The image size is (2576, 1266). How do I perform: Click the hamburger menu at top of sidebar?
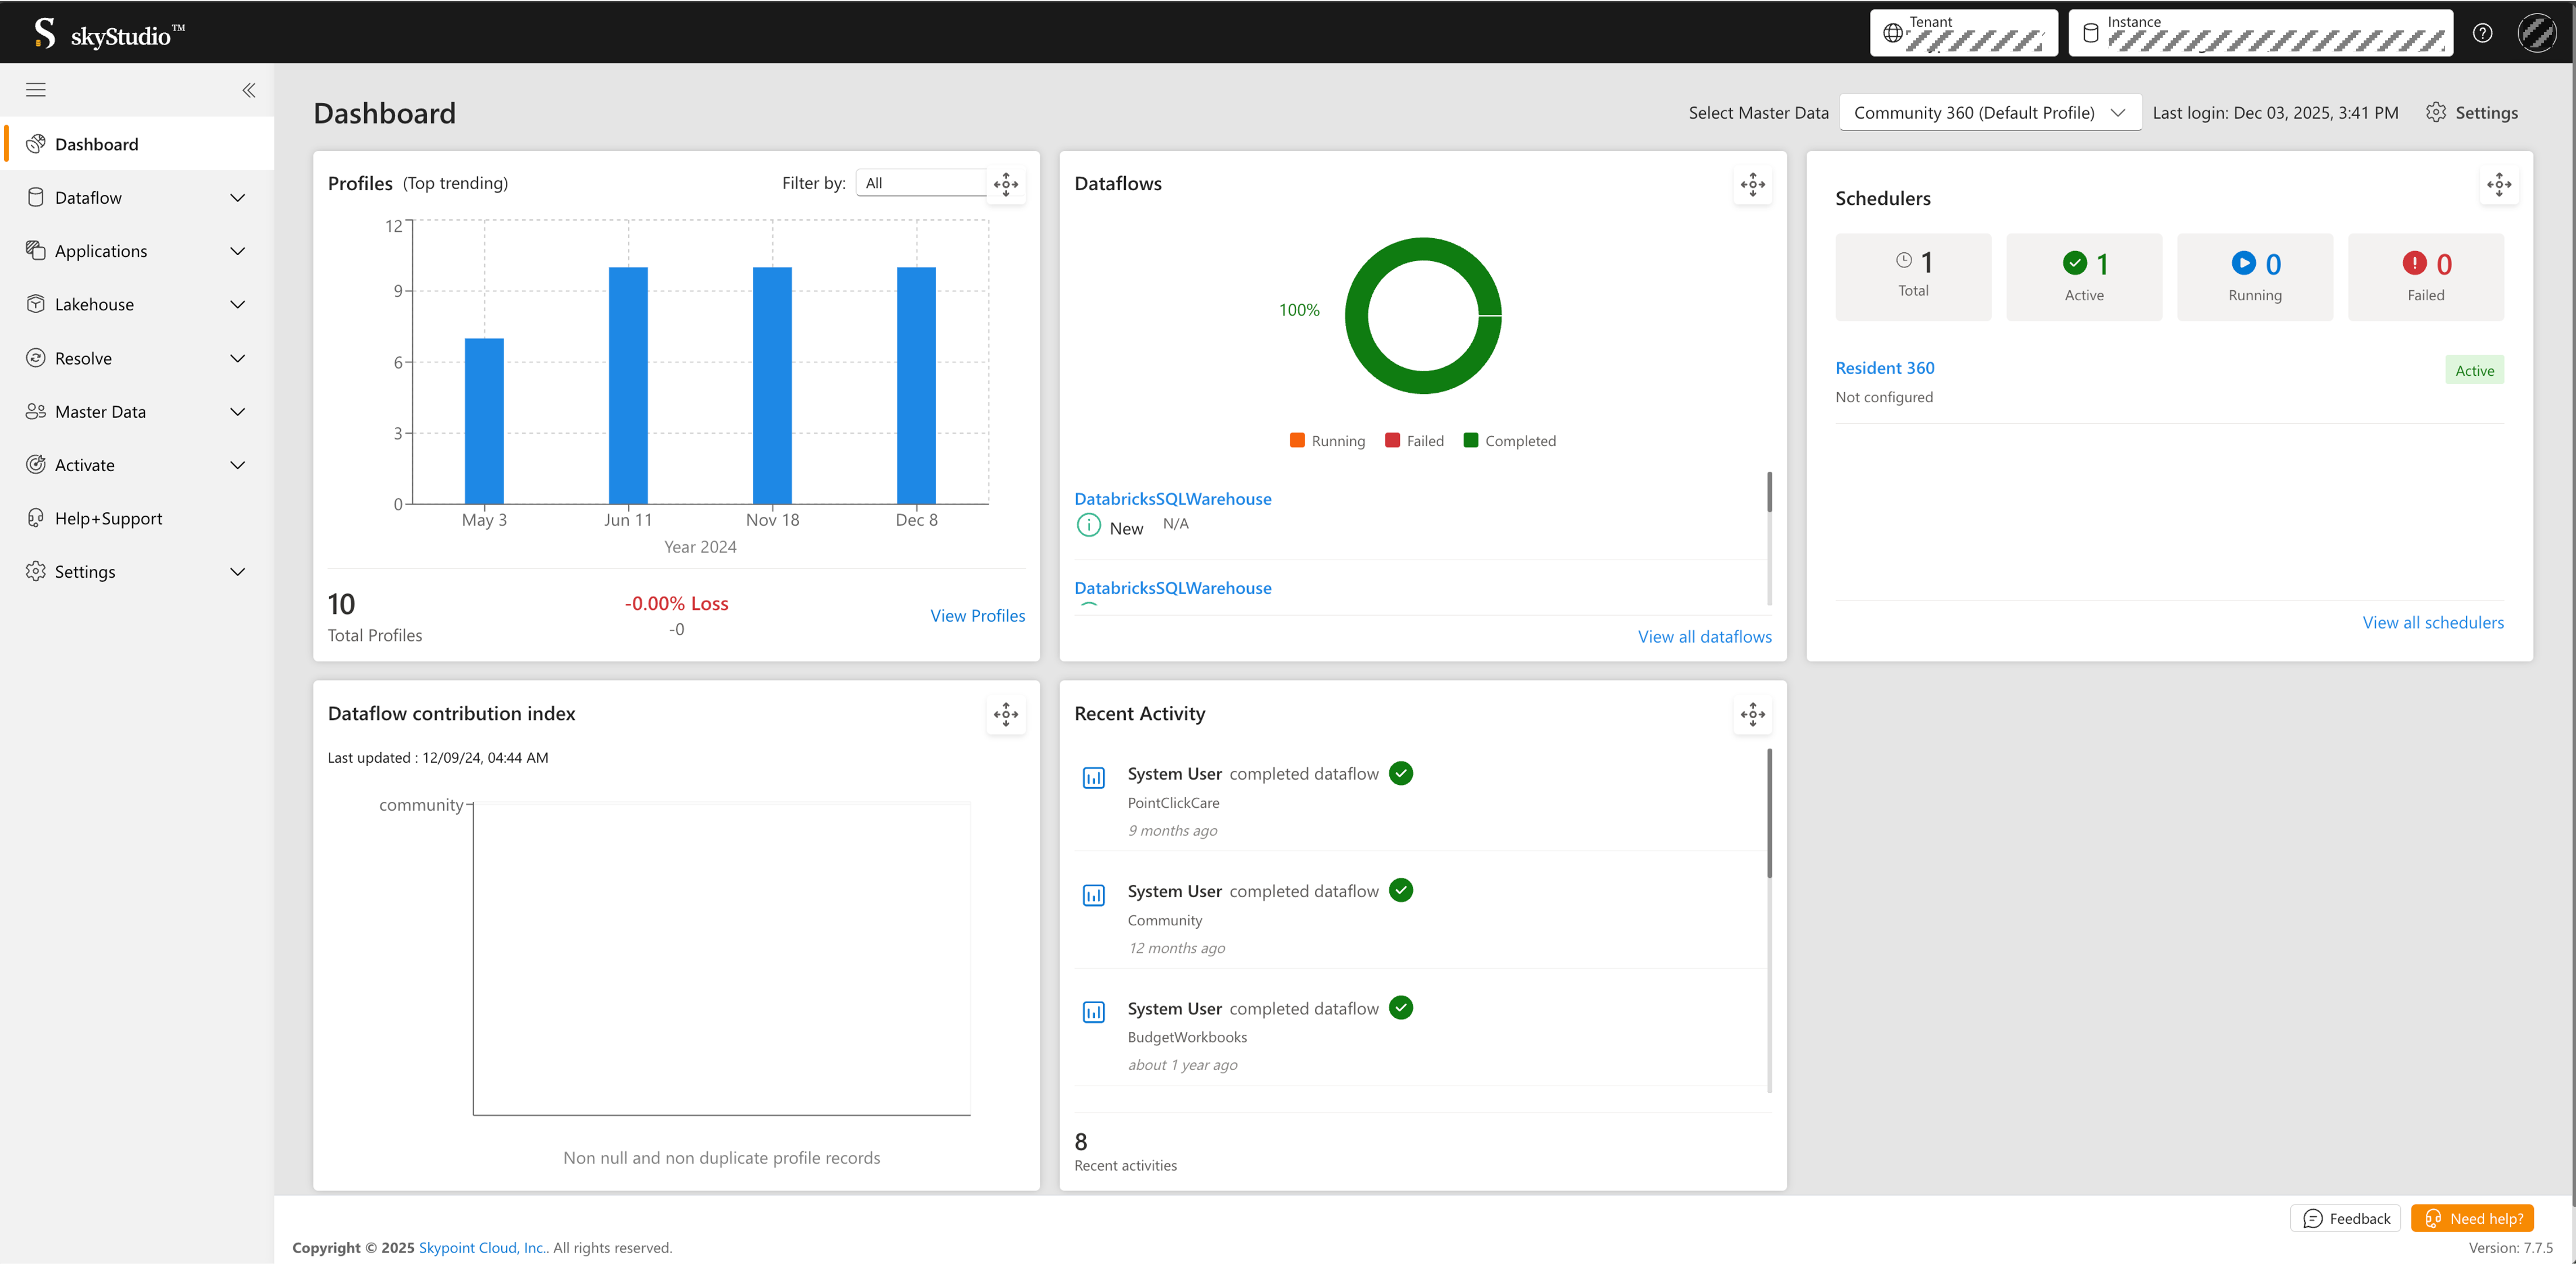[35, 90]
